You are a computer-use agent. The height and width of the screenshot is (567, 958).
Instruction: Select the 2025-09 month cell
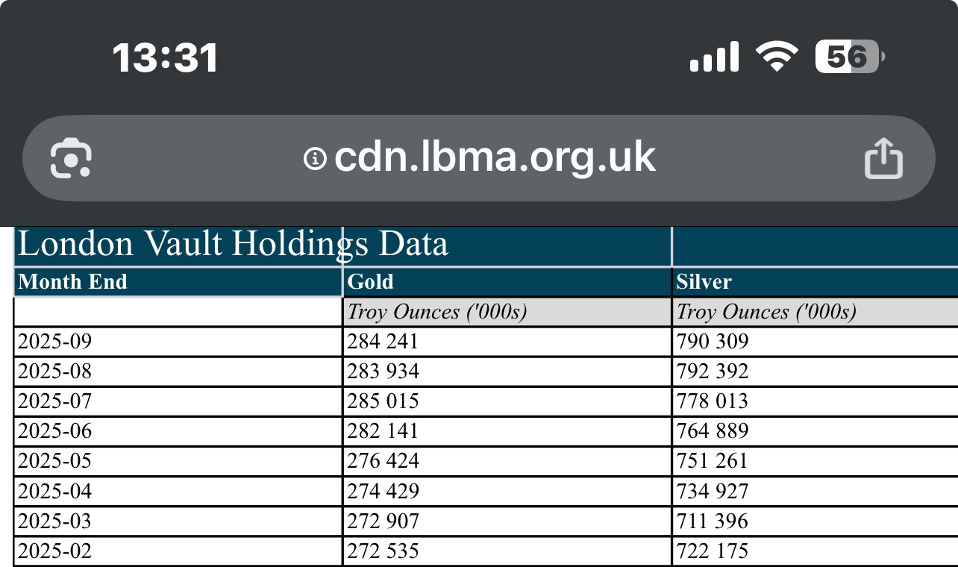54,342
